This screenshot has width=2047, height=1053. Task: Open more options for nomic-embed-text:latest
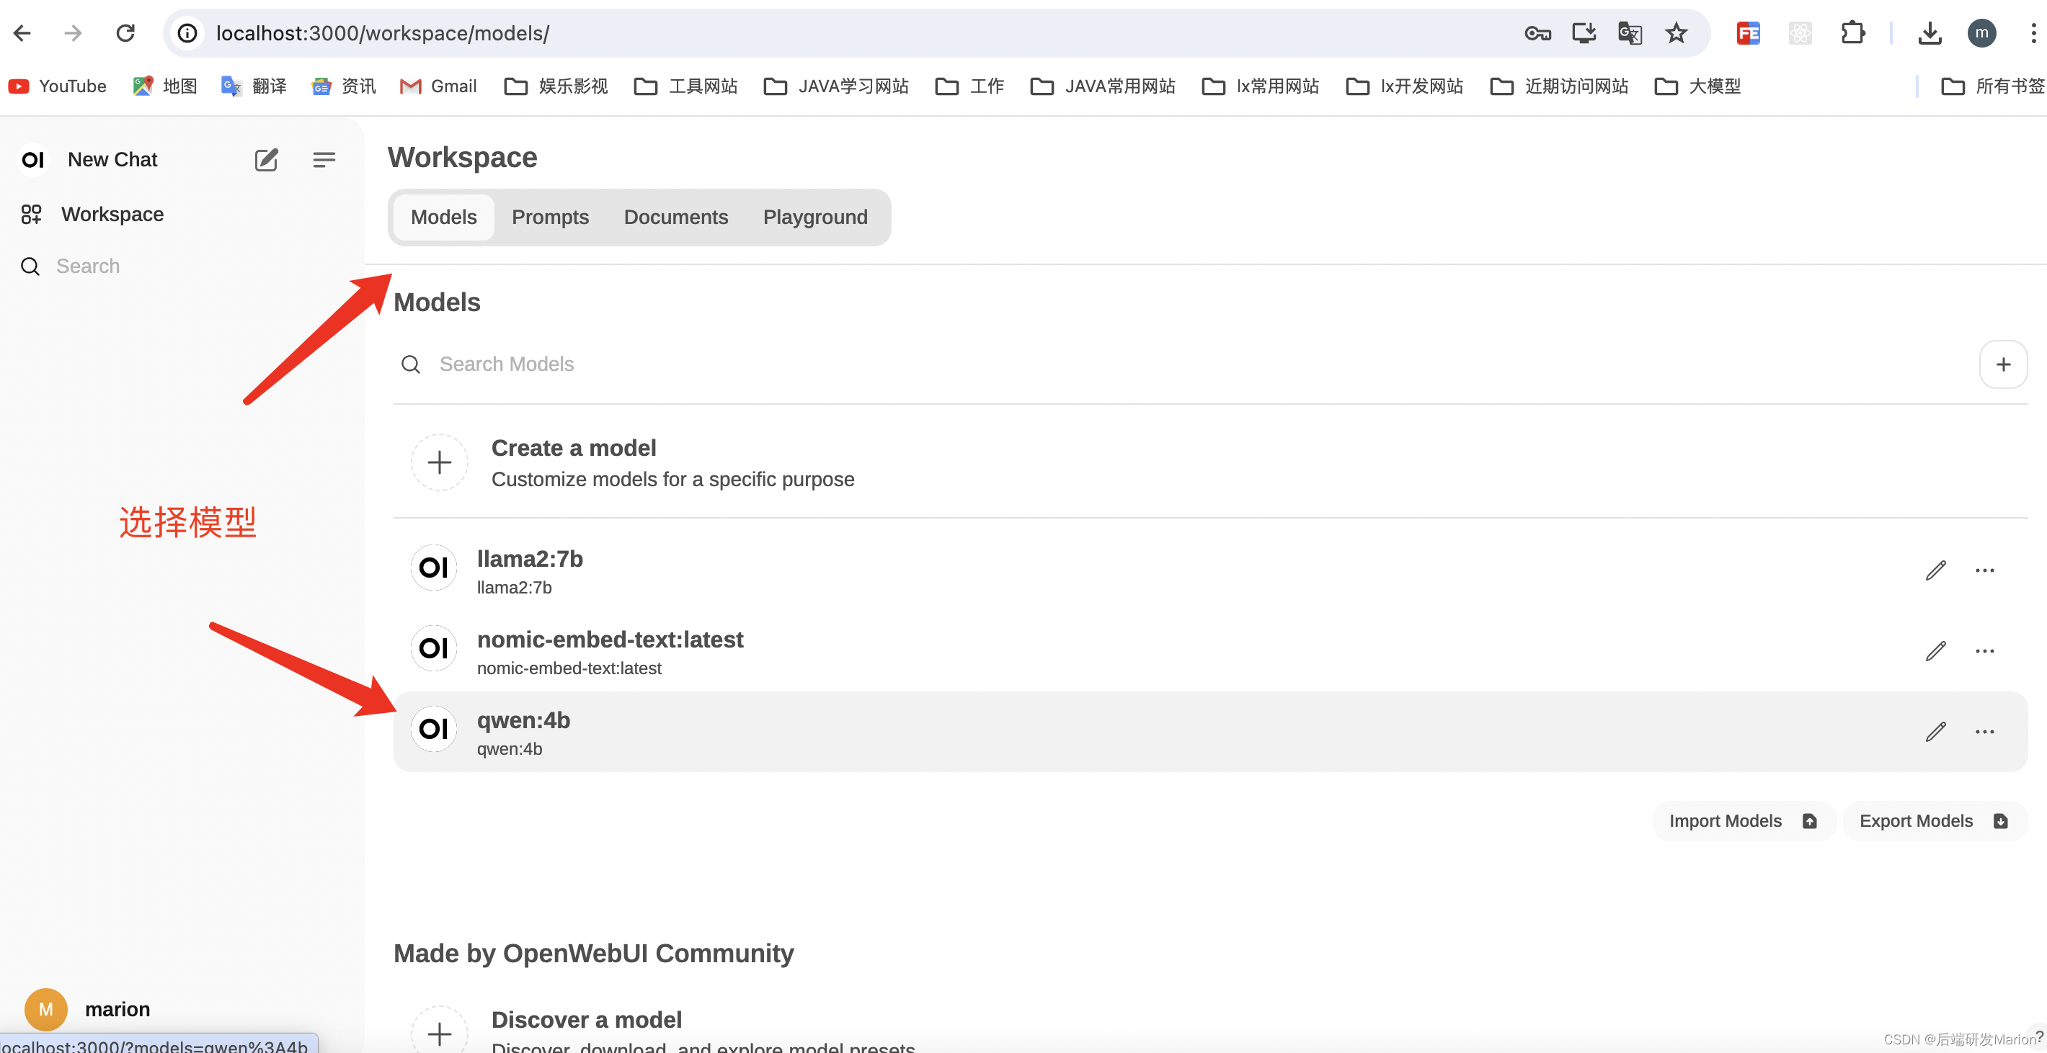[1984, 651]
